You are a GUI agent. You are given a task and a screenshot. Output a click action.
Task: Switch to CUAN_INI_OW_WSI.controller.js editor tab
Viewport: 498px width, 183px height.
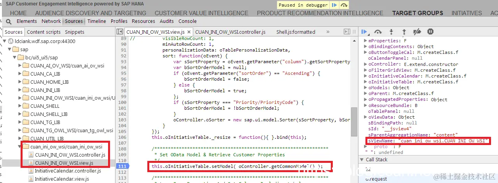click(230, 32)
